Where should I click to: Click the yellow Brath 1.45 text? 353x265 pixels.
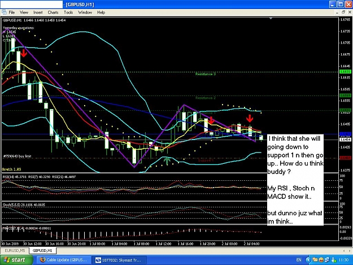pyautogui.click(x=11, y=169)
